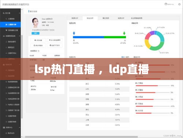
Task: Click the progress bar under item 06
Action: [153, 99]
